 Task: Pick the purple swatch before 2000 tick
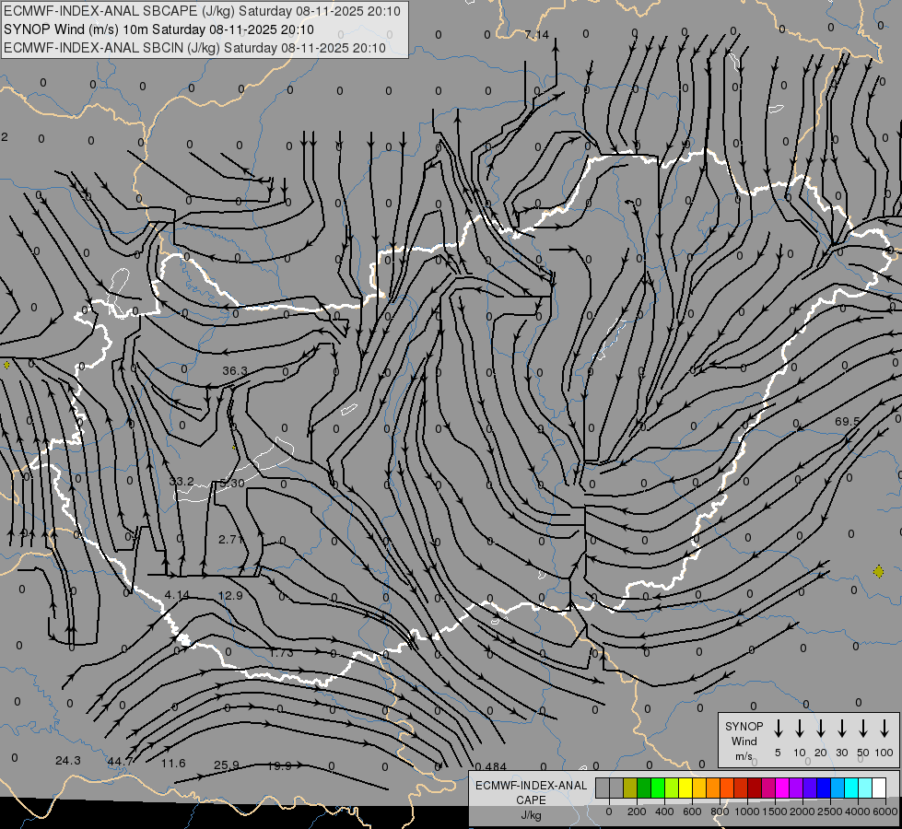pyautogui.click(x=797, y=788)
